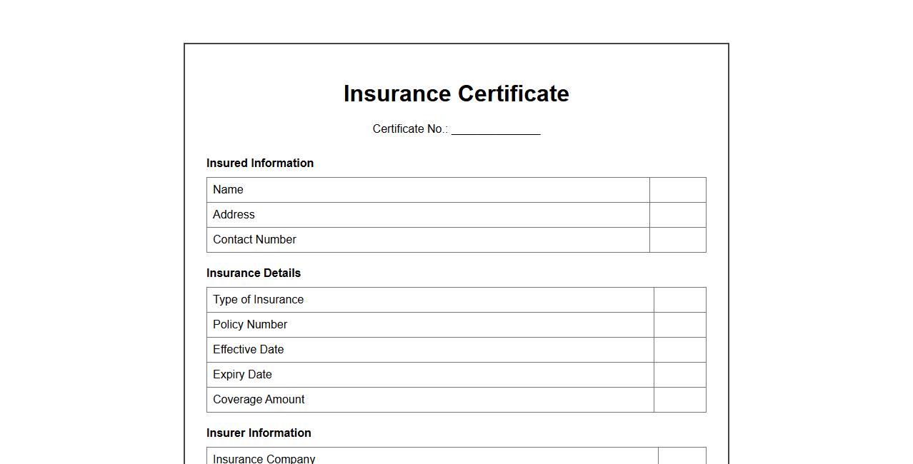Click the Contact Number label text
This screenshot has height=464, width=913.
click(254, 240)
